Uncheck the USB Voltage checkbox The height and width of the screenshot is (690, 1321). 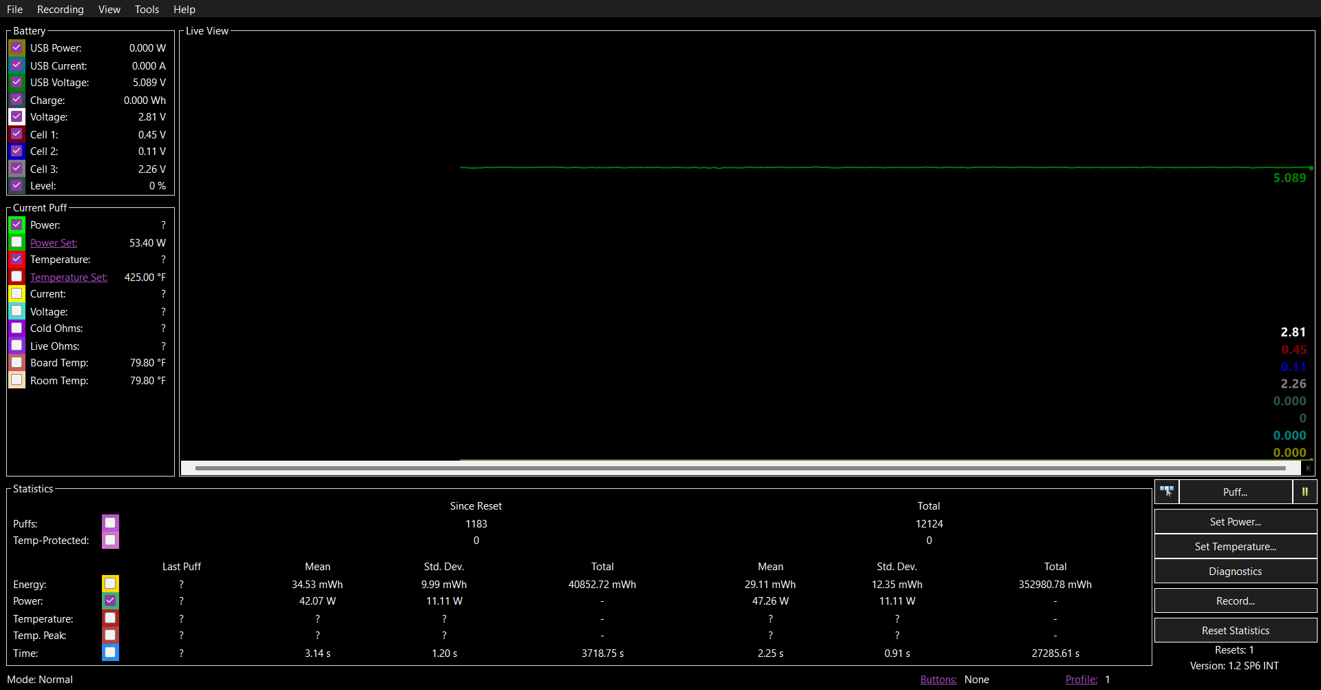tap(17, 82)
